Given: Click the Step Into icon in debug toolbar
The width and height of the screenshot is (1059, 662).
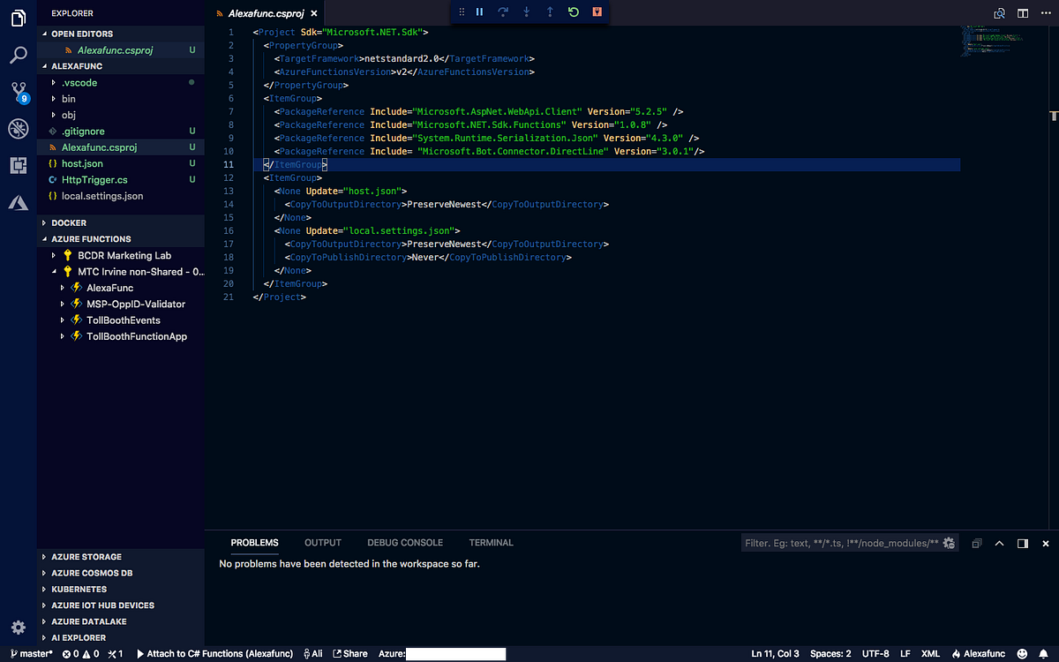Looking at the screenshot, I should coord(525,12).
